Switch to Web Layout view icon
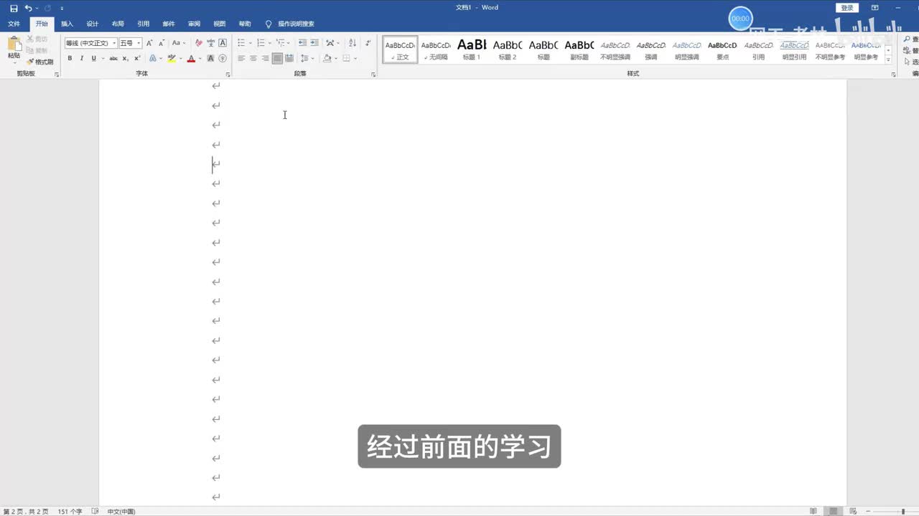919x516 pixels. tap(853, 511)
